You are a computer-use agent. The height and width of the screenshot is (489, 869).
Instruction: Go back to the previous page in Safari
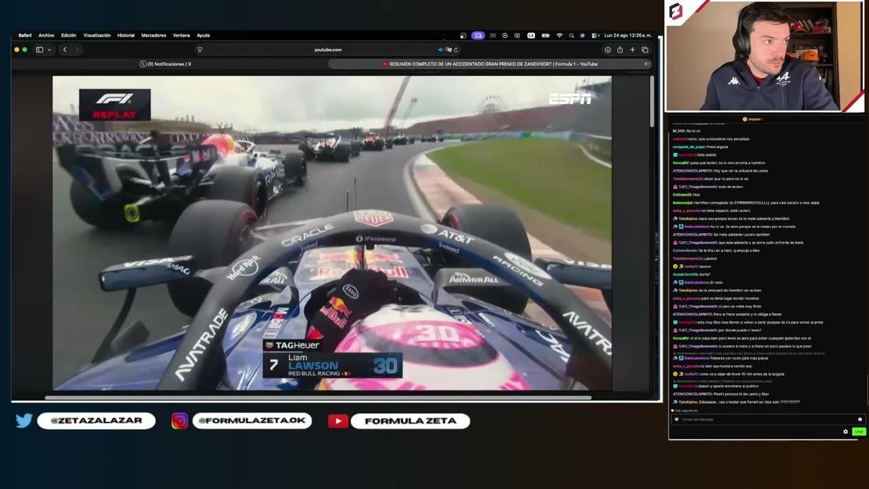point(64,50)
